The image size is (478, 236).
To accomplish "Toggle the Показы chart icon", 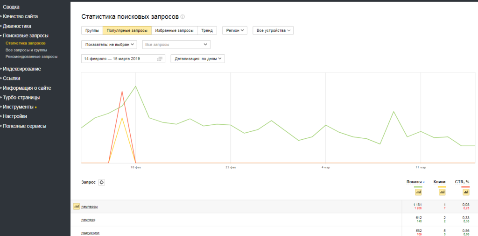I will 418,192.
